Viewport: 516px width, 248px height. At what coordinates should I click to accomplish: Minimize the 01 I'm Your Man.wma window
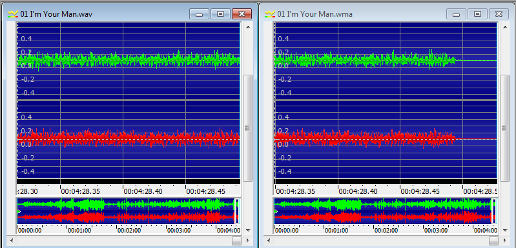click(x=456, y=14)
